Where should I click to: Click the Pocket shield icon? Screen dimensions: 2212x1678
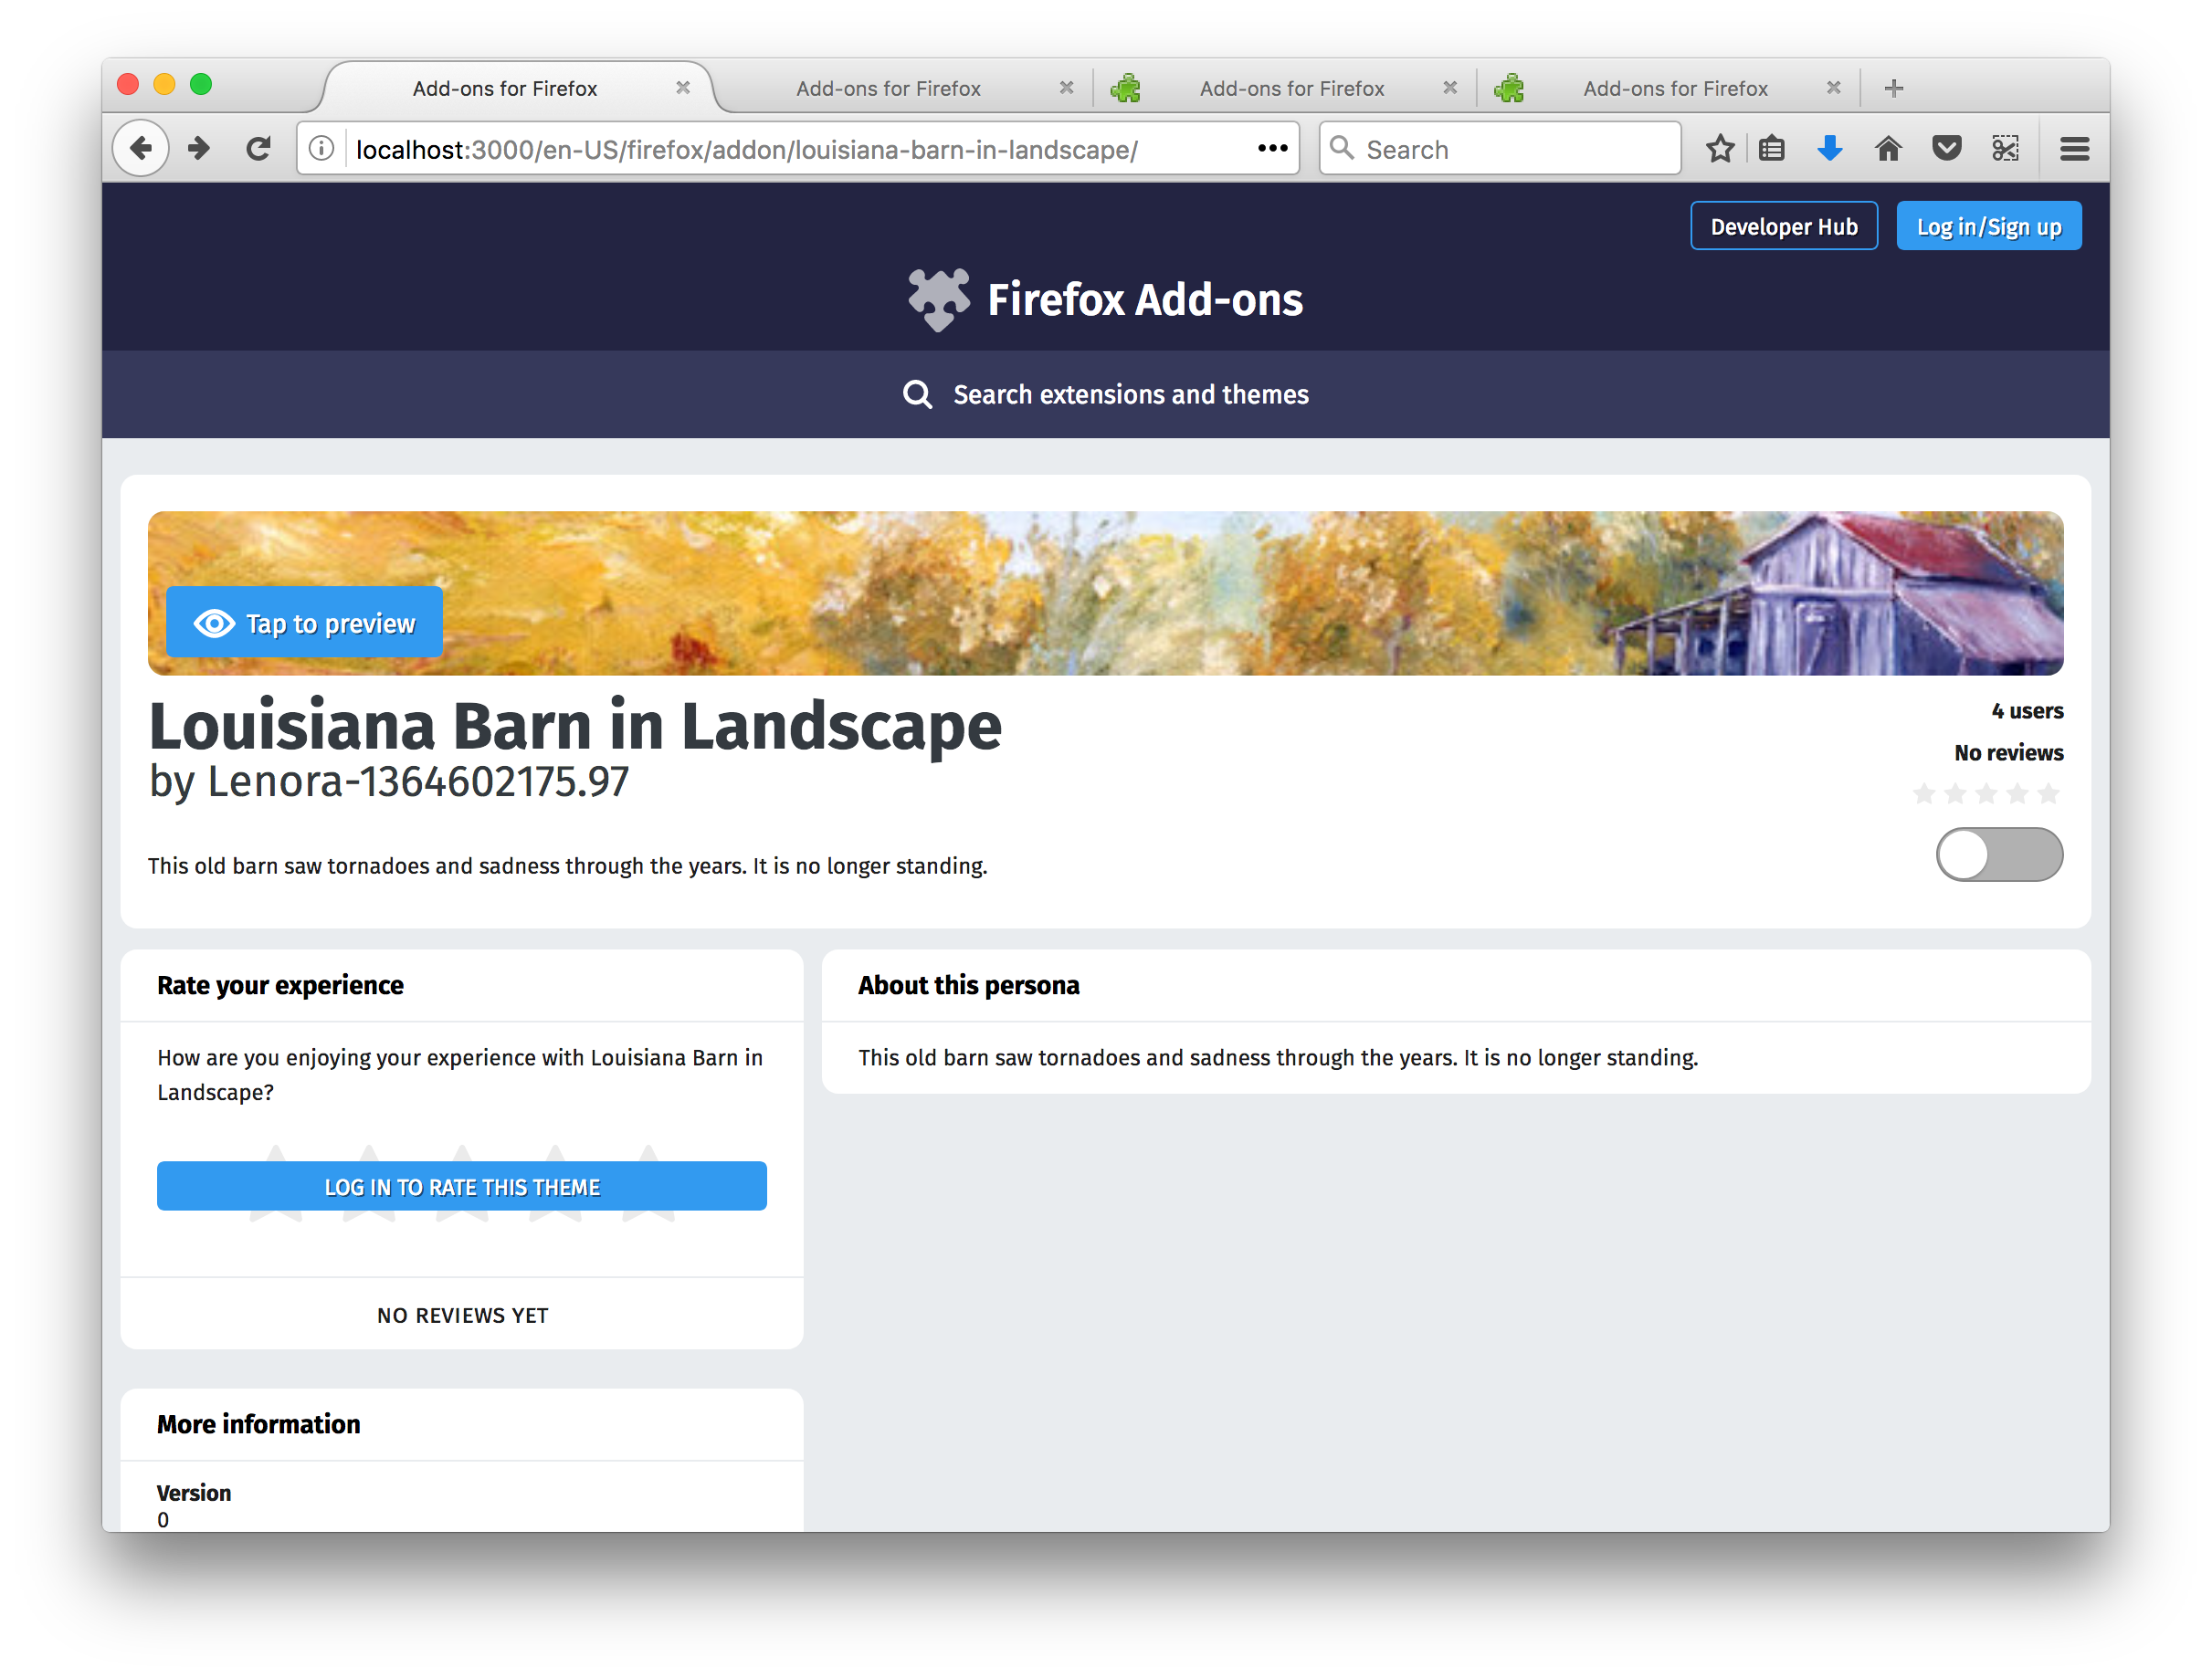(1946, 149)
